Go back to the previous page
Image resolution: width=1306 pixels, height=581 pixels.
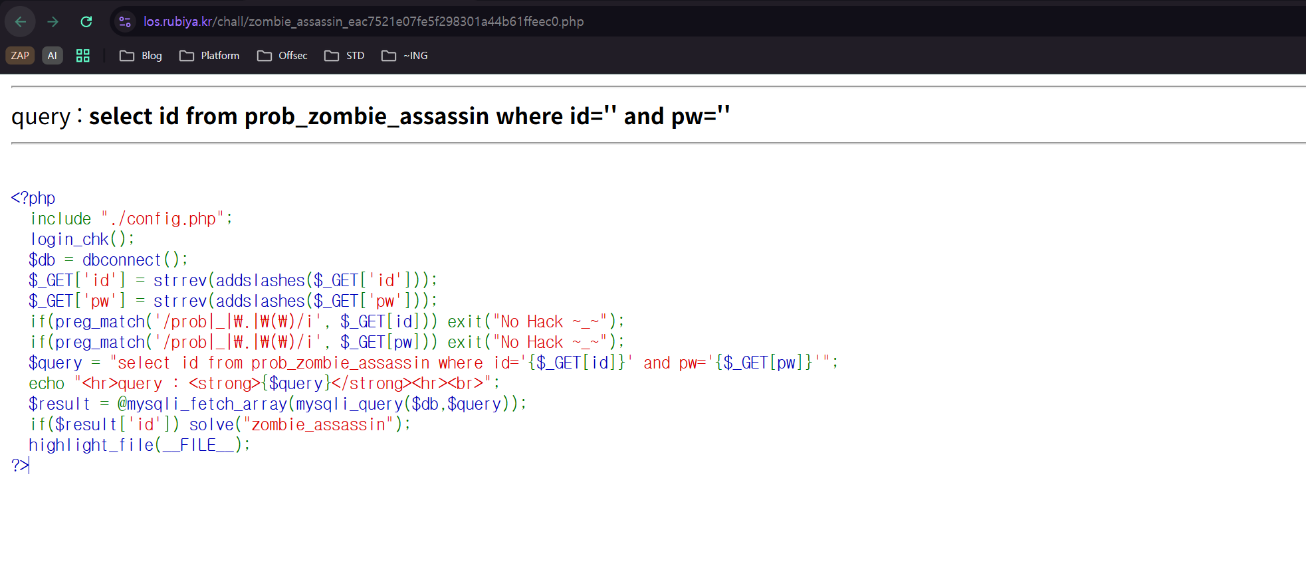click(21, 22)
